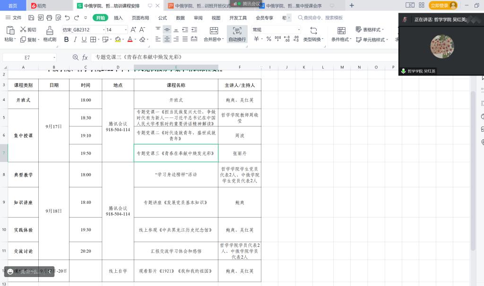Expand the quick access toolbar customize arrow
Viewport: 484px width, 286px height.
point(86,18)
